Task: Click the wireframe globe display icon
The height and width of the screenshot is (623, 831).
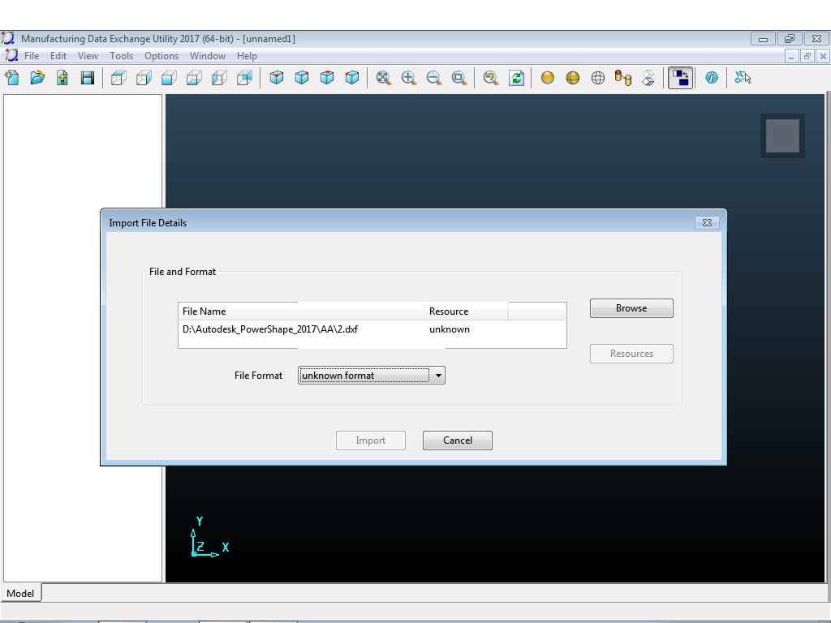Action: [598, 78]
